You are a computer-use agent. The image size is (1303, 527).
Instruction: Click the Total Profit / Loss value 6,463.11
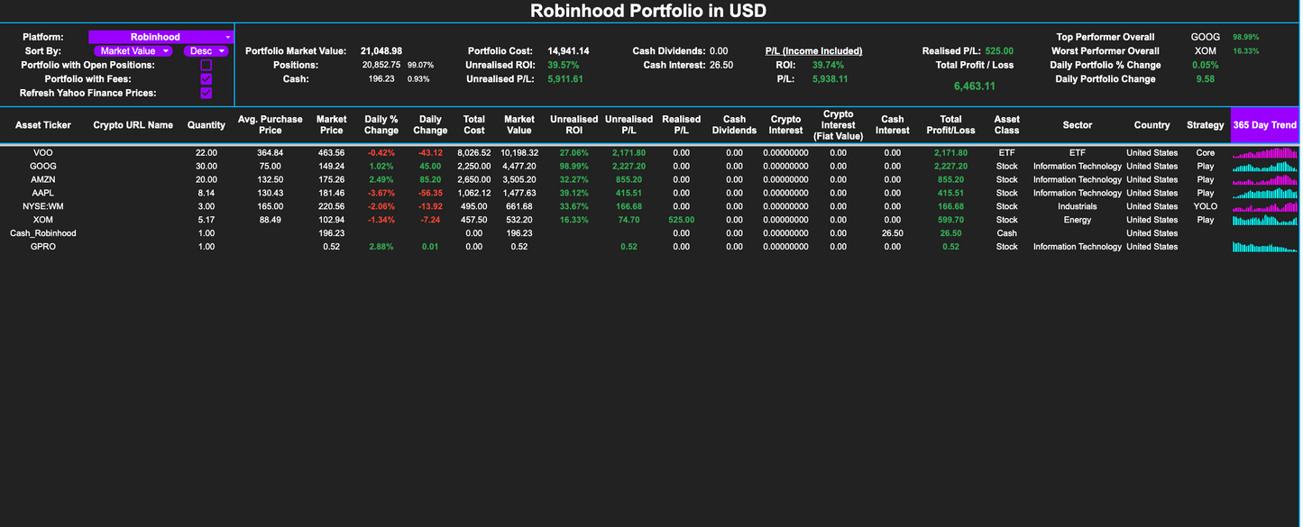tap(975, 86)
